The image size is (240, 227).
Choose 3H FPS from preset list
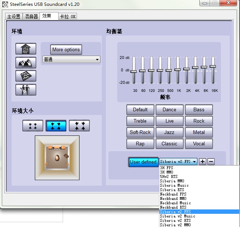click(199, 168)
